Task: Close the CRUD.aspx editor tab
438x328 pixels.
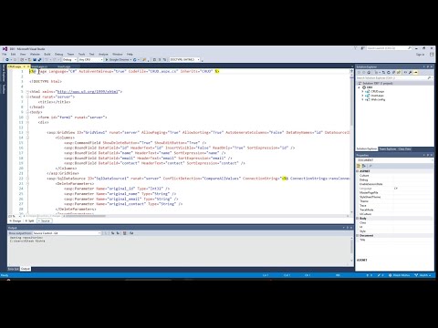Action: (28, 67)
